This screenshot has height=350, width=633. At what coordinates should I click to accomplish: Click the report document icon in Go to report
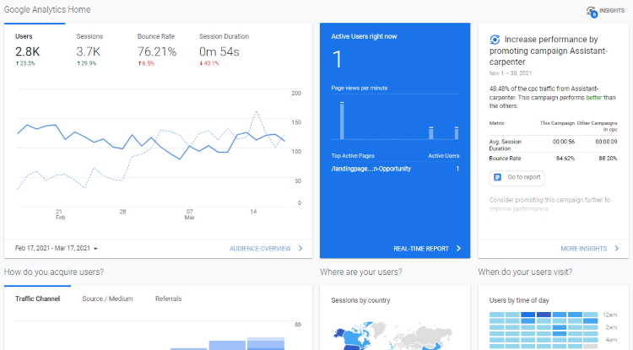499,178
